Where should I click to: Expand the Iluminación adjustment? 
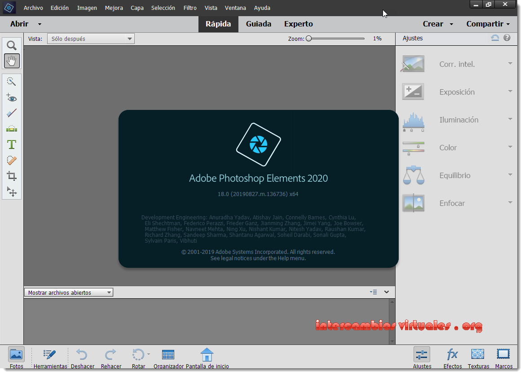pos(510,119)
